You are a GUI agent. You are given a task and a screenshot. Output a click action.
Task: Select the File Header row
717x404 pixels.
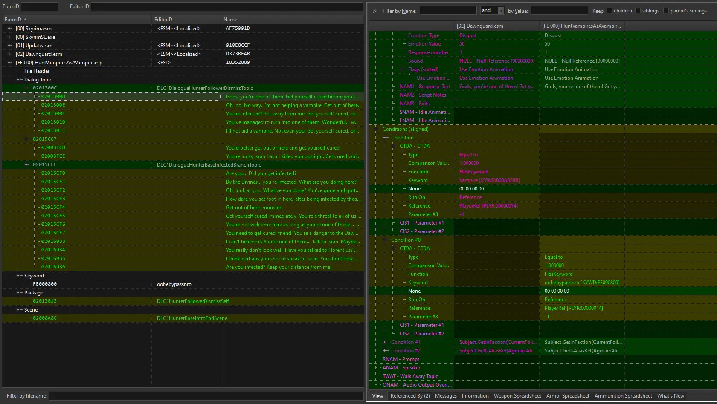(183, 71)
